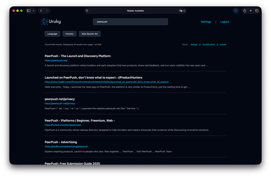Open the sidebar dropdown chevron

[33, 11]
